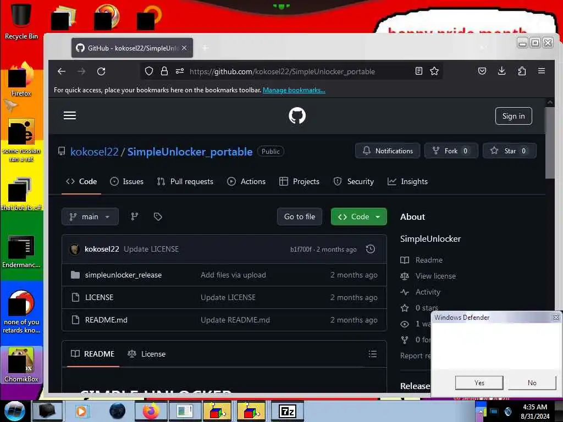The height and width of the screenshot is (422, 563).
Task: Toggle reader view icon in address bar
Action: coord(418,71)
